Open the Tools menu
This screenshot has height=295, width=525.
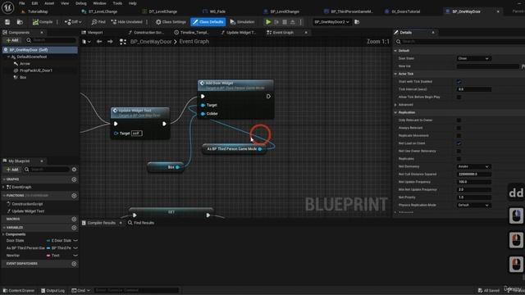[117, 3]
